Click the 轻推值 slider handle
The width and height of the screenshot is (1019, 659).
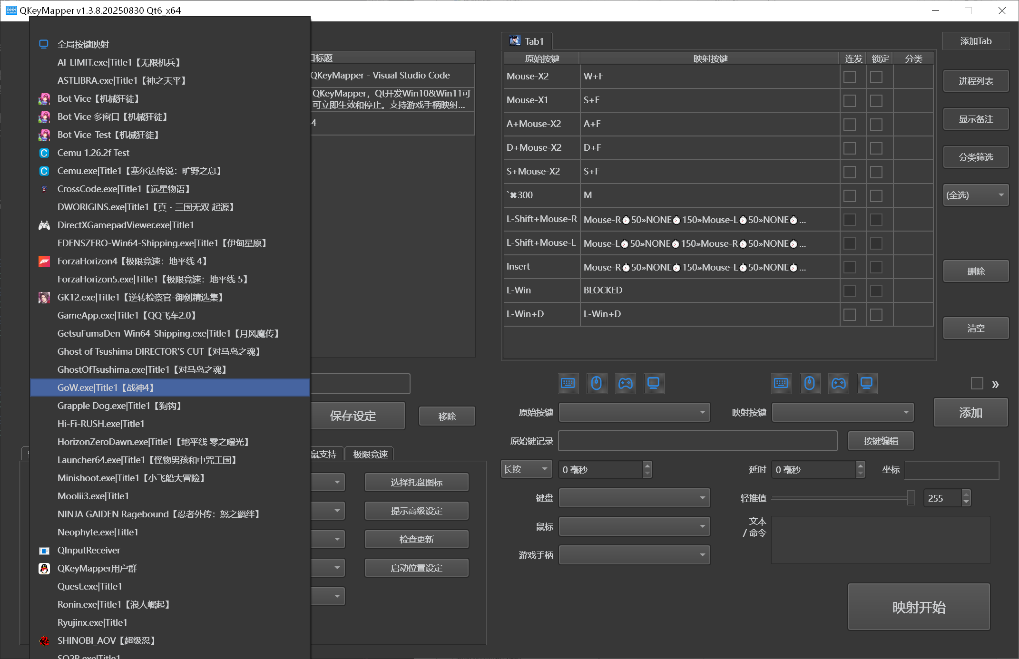point(911,498)
